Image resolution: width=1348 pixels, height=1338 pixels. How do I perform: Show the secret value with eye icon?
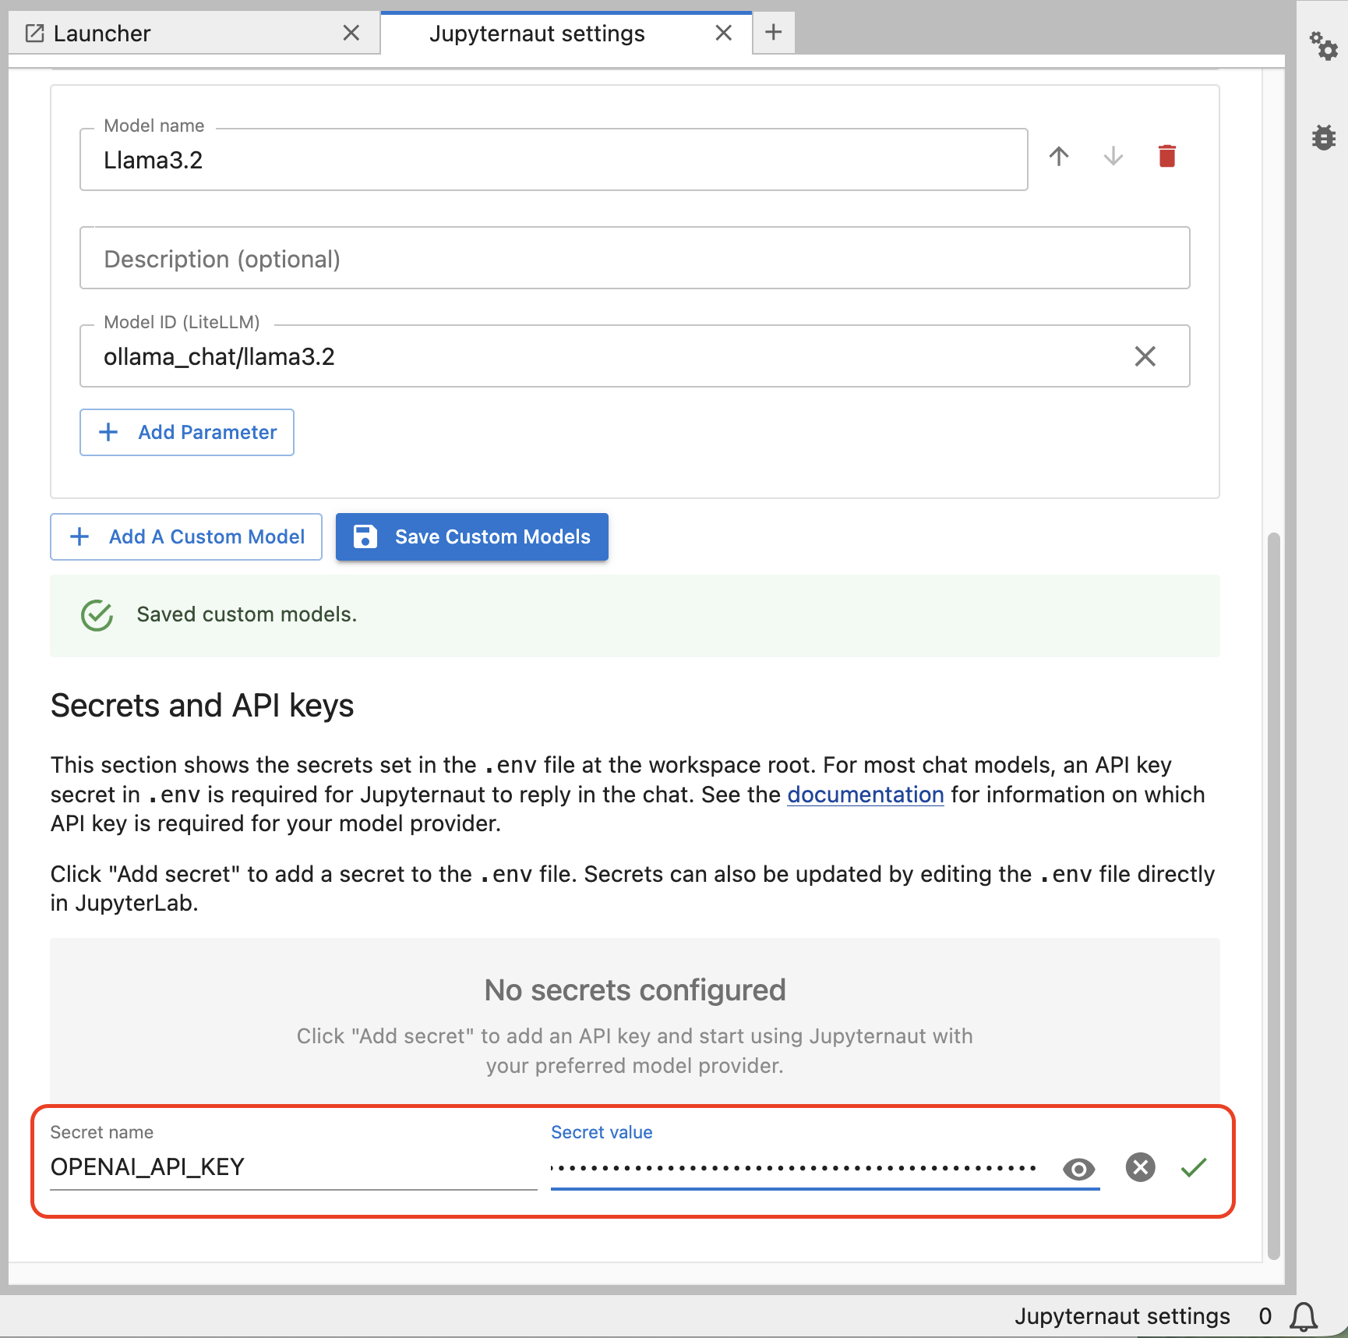(1078, 1169)
